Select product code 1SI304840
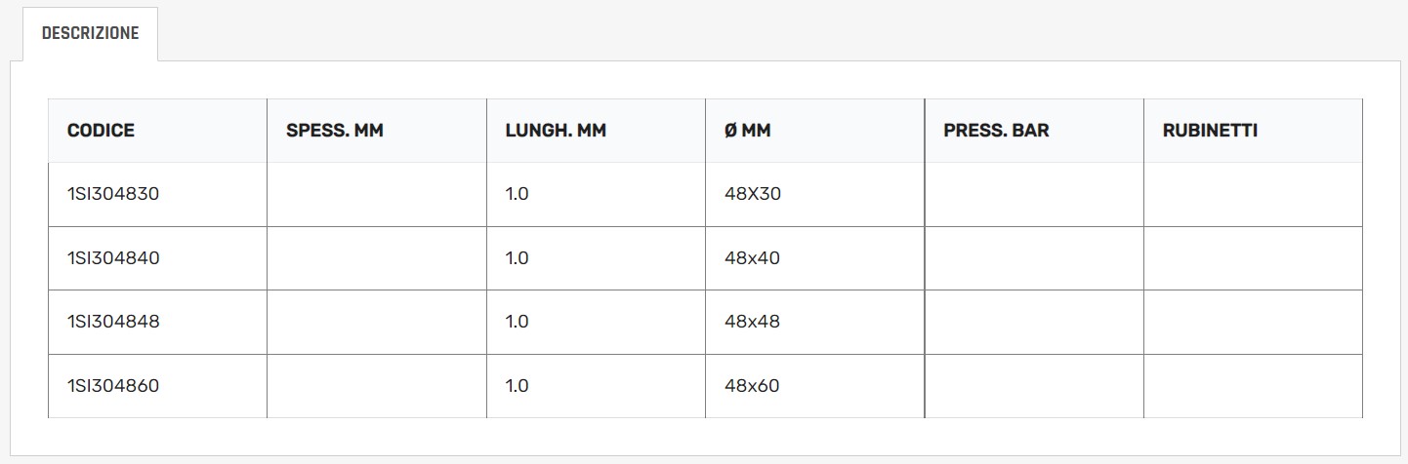Viewport: 1408px width, 464px height. coord(113,258)
